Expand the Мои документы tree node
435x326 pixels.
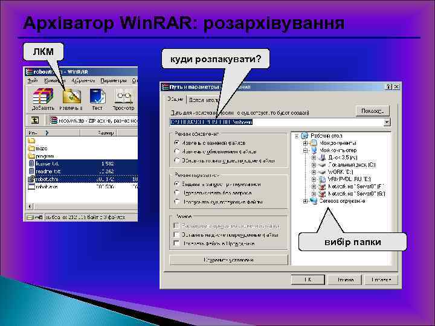[305, 143]
